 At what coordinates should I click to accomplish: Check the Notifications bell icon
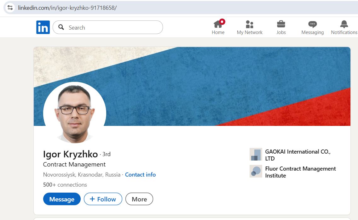344,25
